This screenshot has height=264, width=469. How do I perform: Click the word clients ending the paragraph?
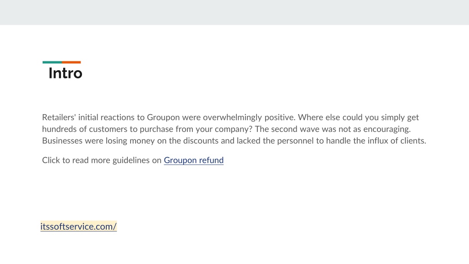pyautogui.click(x=412, y=141)
